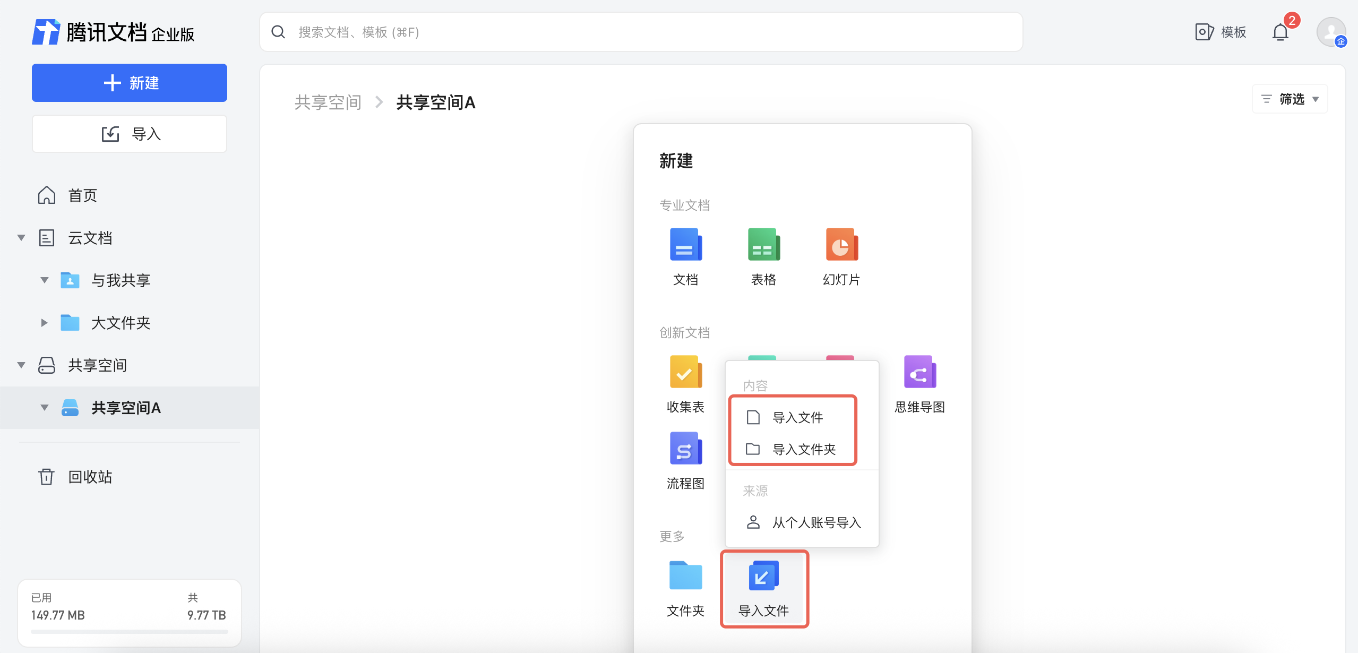The width and height of the screenshot is (1358, 653).
Task: Click the blue 导入文件 icon under 更多
Action: pos(763,577)
